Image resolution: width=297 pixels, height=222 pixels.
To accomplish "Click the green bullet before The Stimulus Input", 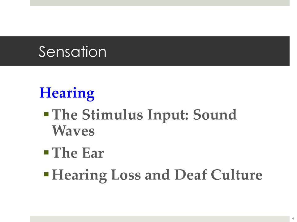I will click(x=46, y=114).
